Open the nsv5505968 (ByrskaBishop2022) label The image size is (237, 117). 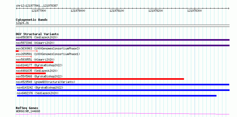point(39,76)
